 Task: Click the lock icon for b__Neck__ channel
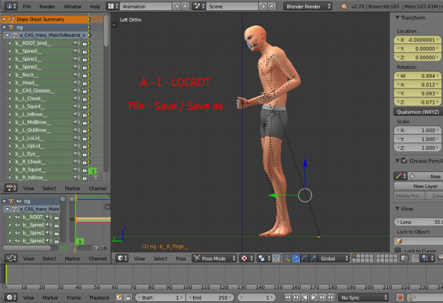pos(84,75)
